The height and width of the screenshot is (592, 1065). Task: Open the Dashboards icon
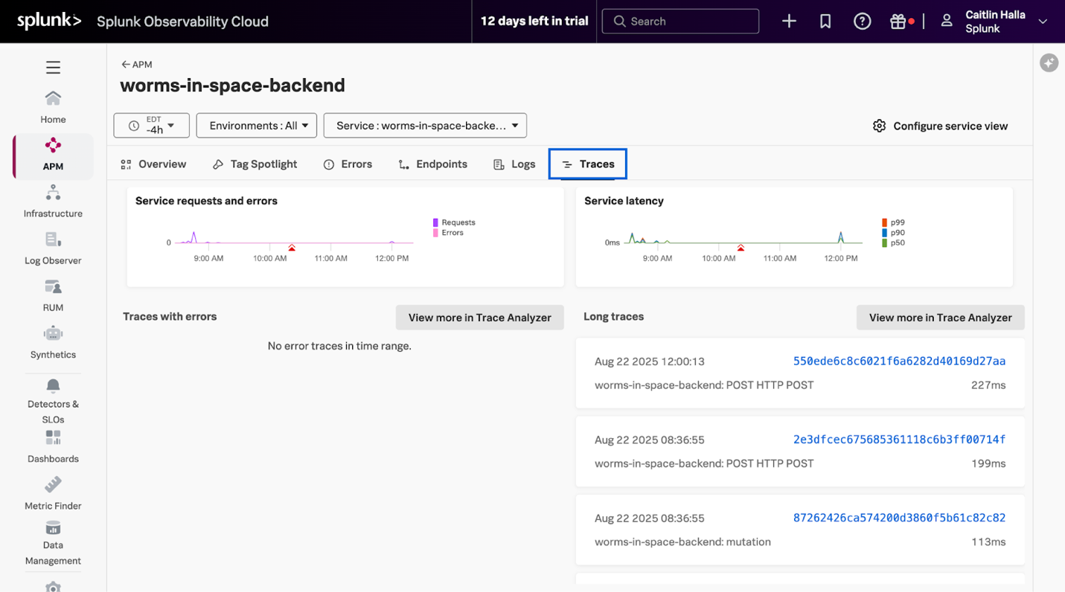pyautogui.click(x=53, y=446)
